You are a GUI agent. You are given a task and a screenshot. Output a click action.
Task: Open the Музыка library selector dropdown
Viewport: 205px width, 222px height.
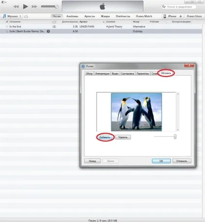pyautogui.click(x=12, y=16)
